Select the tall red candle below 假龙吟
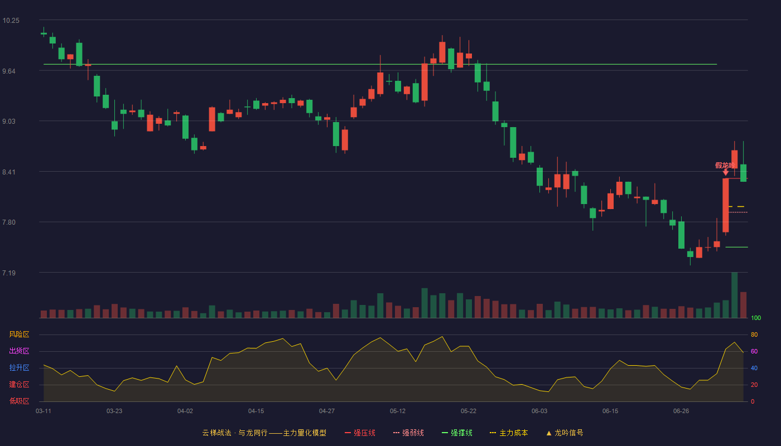 point(726,205)
